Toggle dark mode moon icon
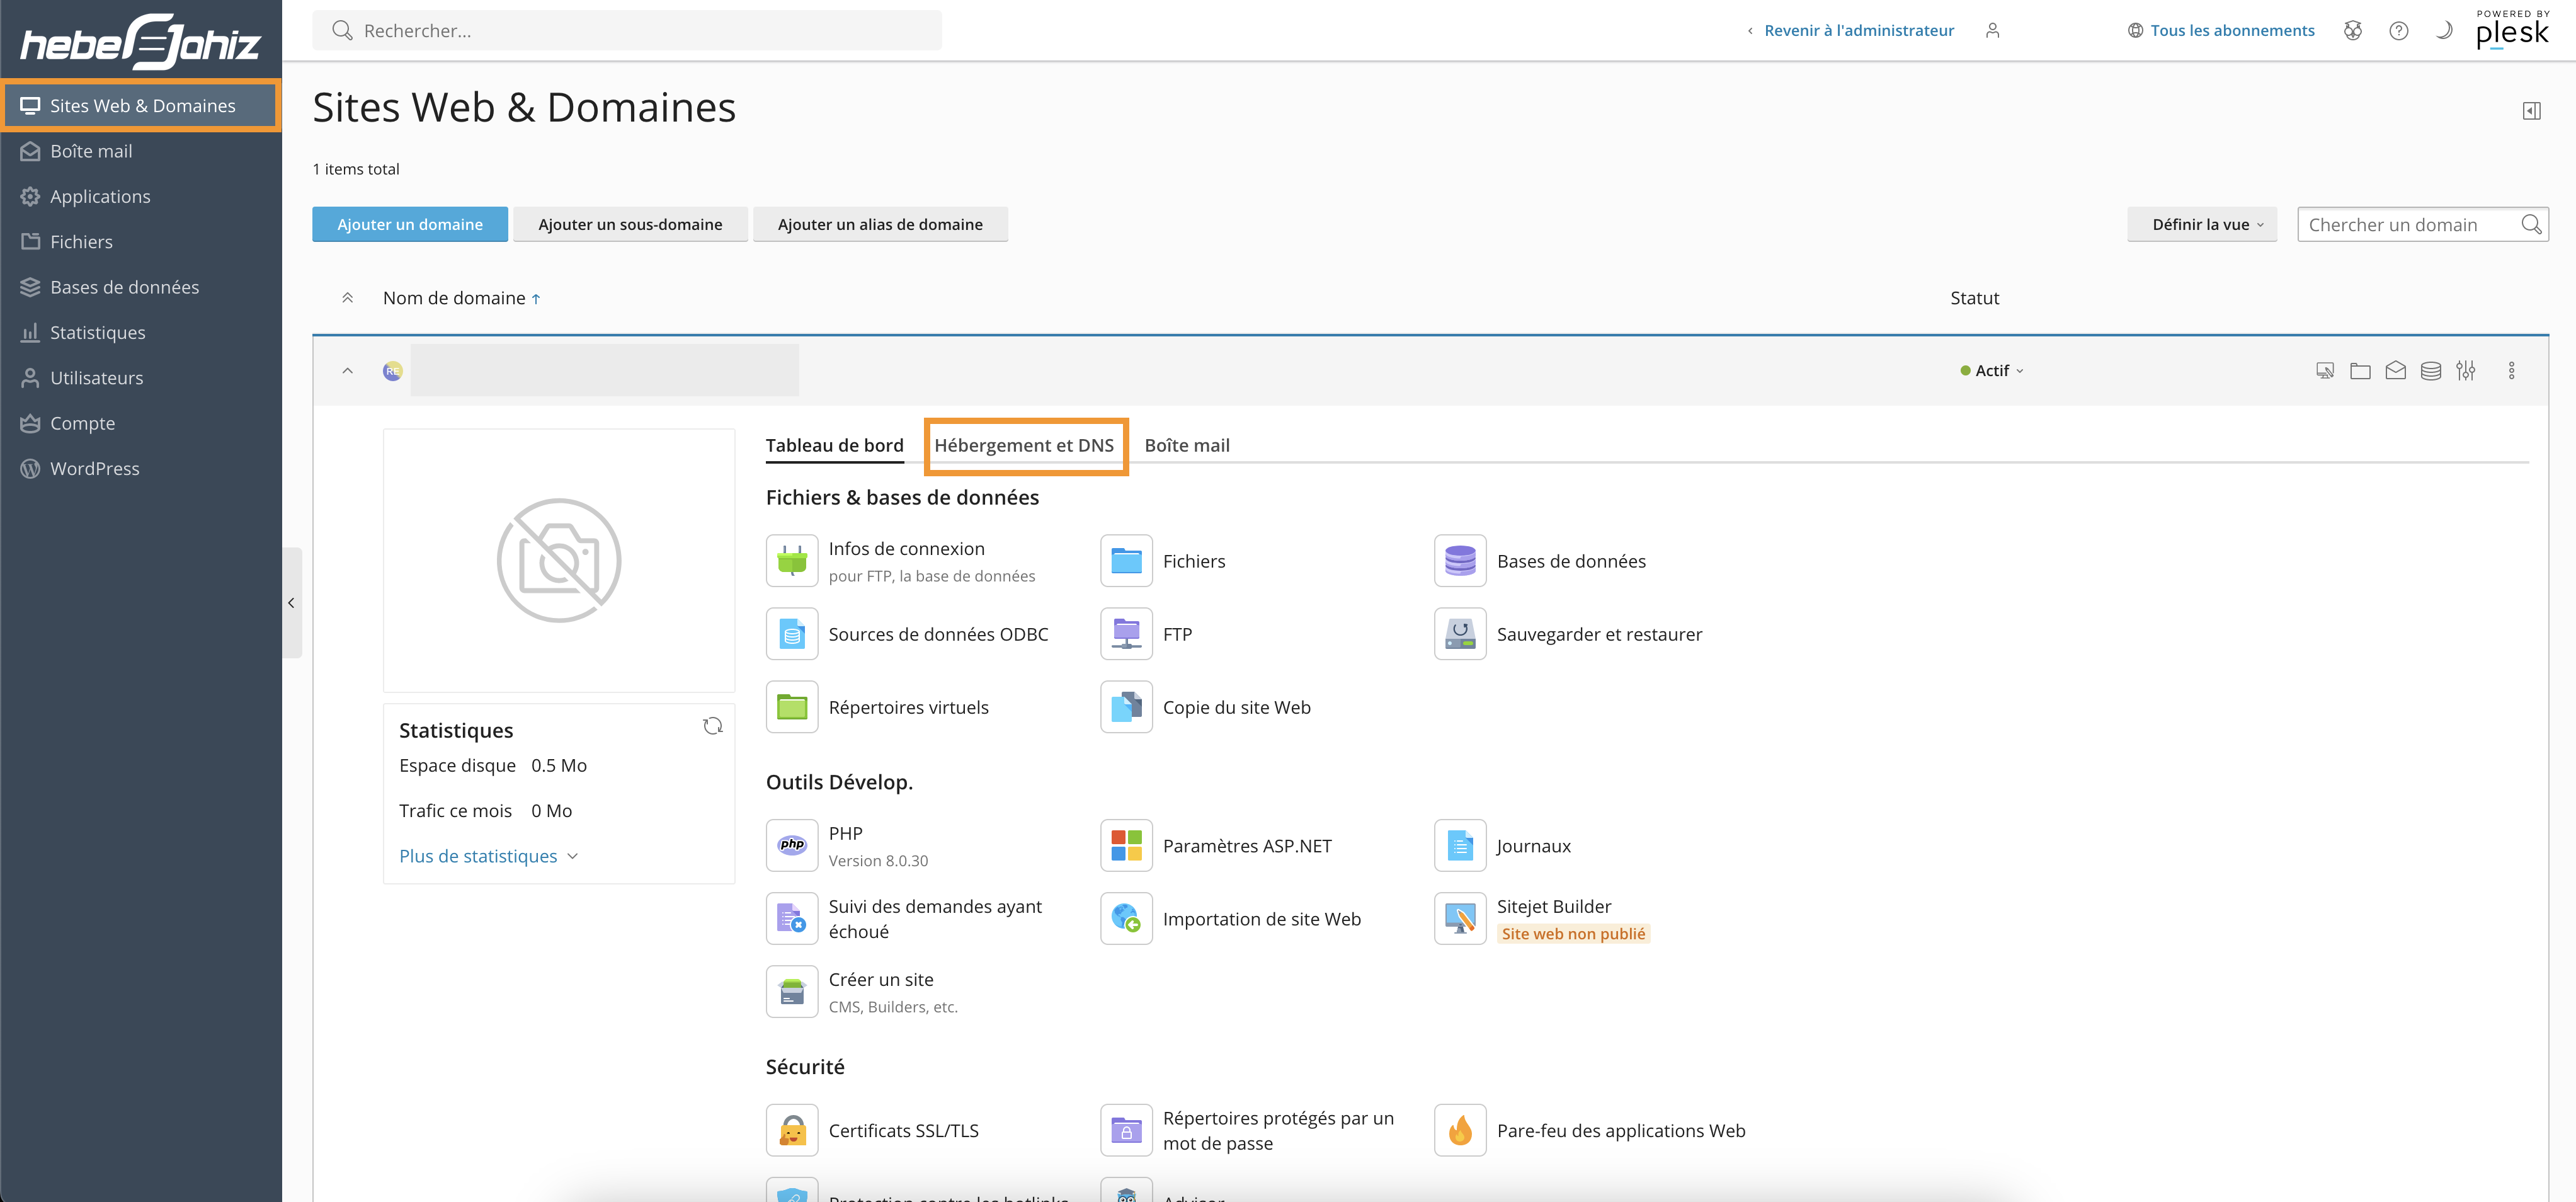The width and height of the screenshot is (2576, 1202). click(x=2443, y=30)
